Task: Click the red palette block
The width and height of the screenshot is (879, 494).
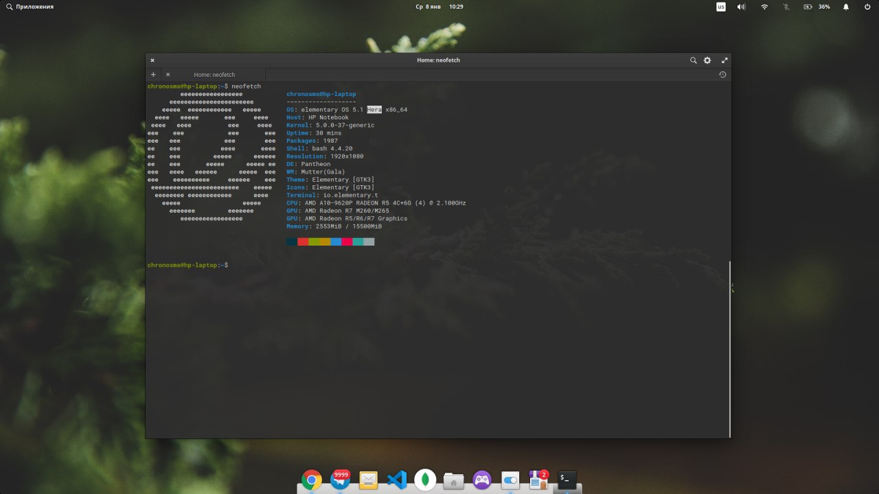Action: tap(303, 242)
